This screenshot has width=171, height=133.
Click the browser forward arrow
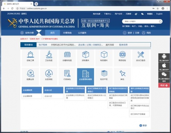click(x=8, y=9)
